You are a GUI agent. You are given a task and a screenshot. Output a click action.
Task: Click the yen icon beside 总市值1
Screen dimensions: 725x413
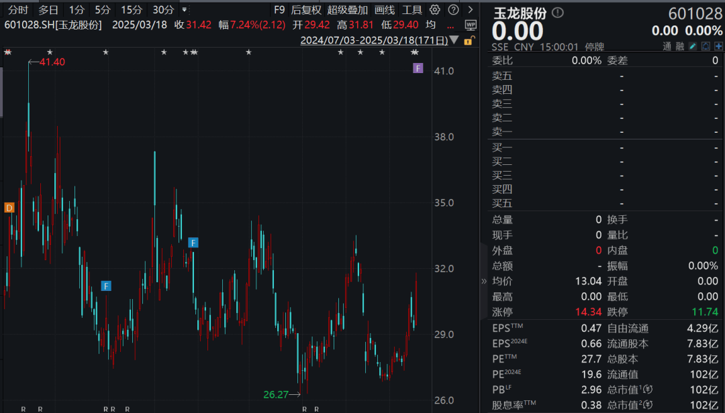pyautogui.click(x=647, y=390)
